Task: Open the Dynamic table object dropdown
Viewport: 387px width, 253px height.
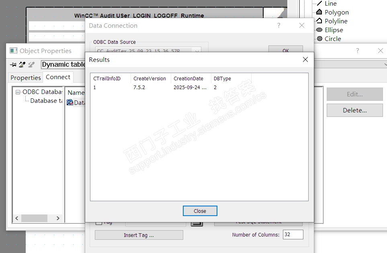Action: pyautogui.click(x=385, y=65)
